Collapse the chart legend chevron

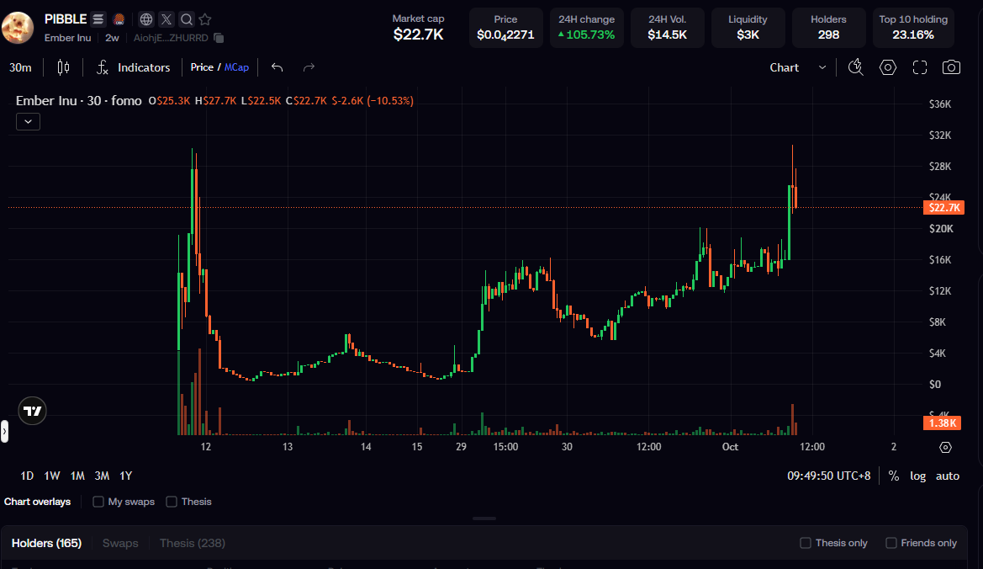click(x=29, y=121)
